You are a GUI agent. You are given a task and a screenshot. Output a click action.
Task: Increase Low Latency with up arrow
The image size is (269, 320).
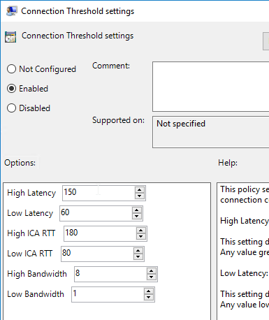point(137,210)
